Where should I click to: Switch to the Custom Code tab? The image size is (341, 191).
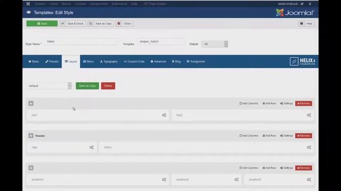[134, 62]
